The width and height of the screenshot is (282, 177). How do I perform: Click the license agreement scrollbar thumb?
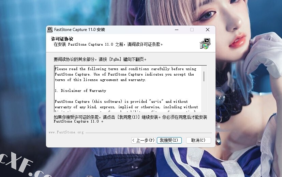(204, 76)
